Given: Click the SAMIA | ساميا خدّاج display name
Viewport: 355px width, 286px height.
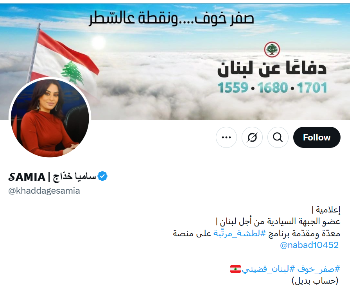Looking at the screenshot, I should (x=52, y=177).
